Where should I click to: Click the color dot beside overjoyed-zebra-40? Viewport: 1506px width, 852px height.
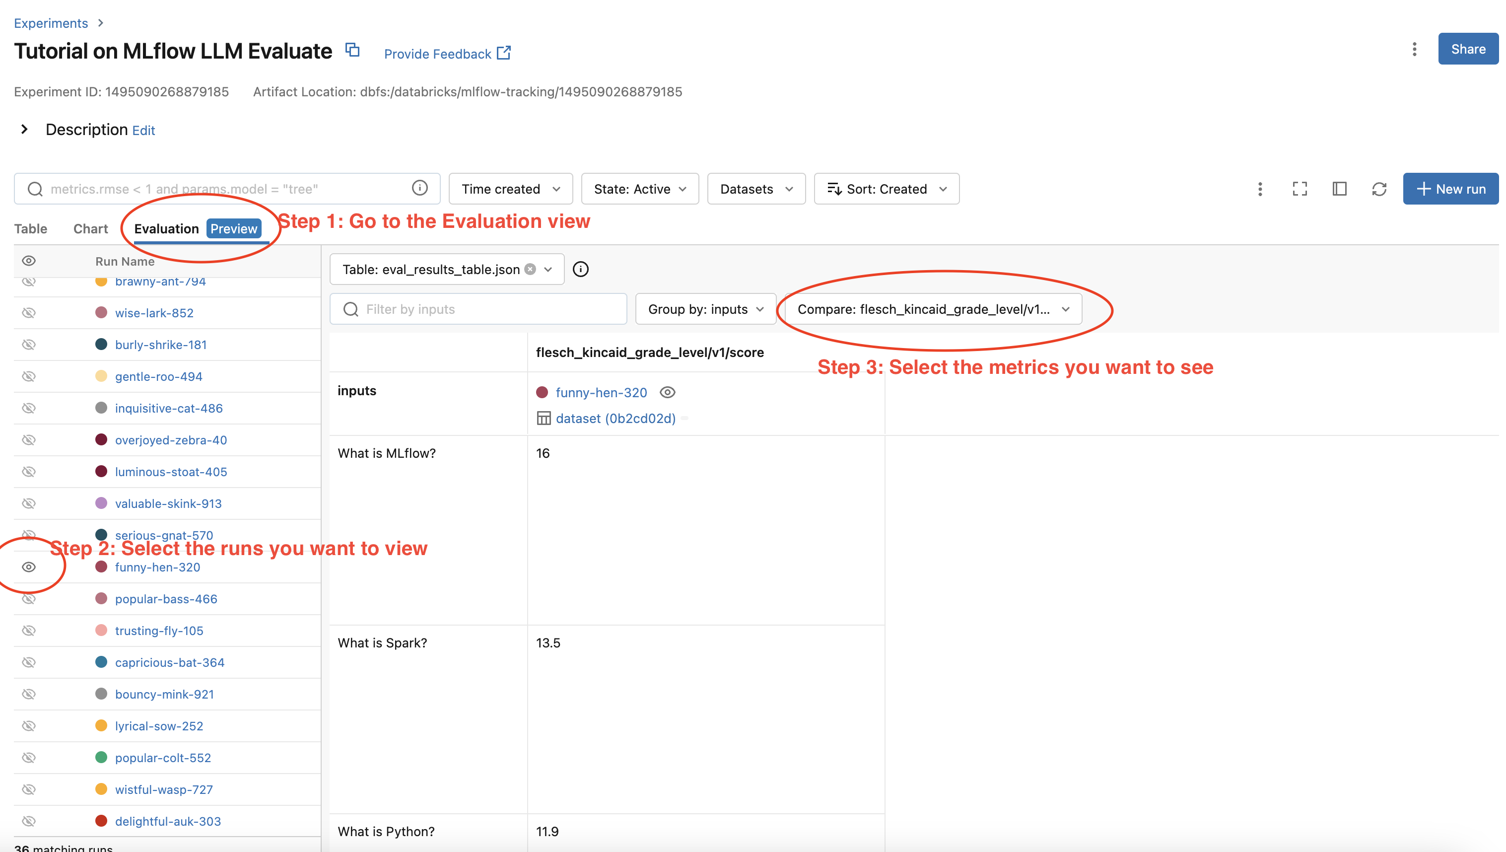pyautogui.click(x=102, y=439)
